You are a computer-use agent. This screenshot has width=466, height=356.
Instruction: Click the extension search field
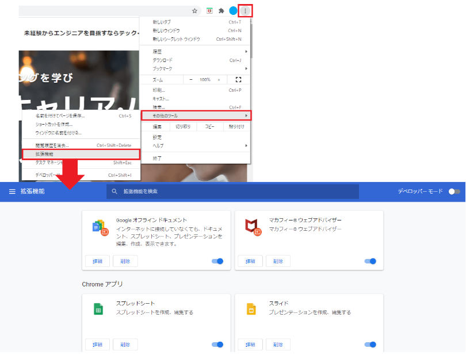click(232, 191)
